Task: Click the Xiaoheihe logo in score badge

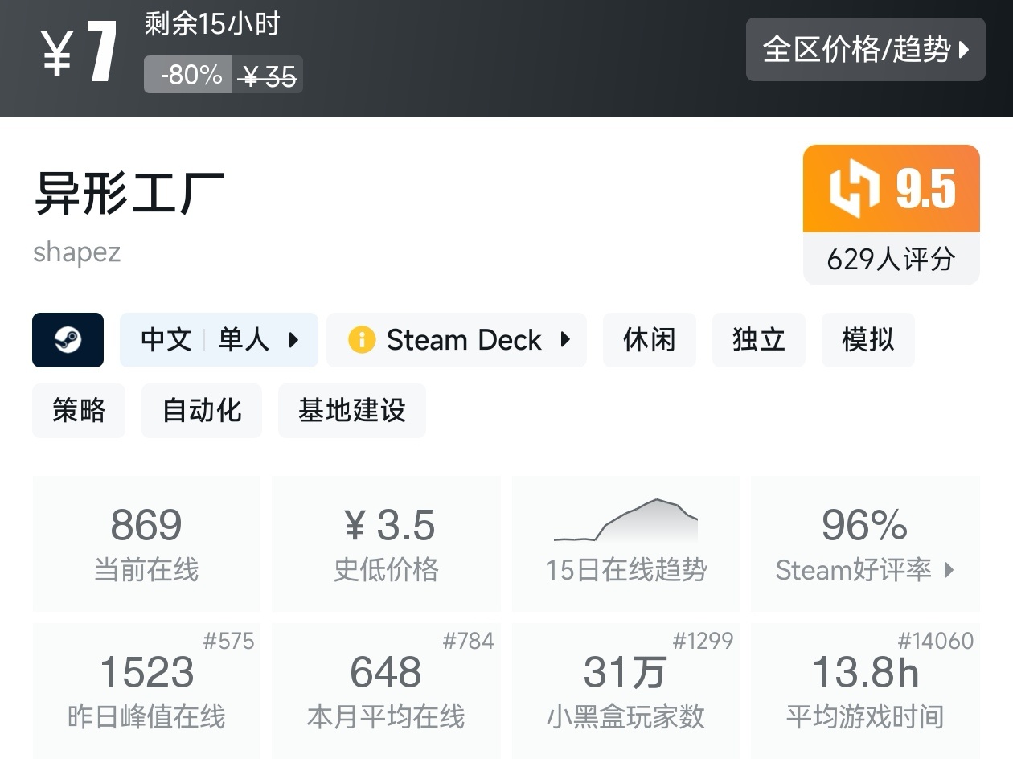Action: click(x=854, y=189)
